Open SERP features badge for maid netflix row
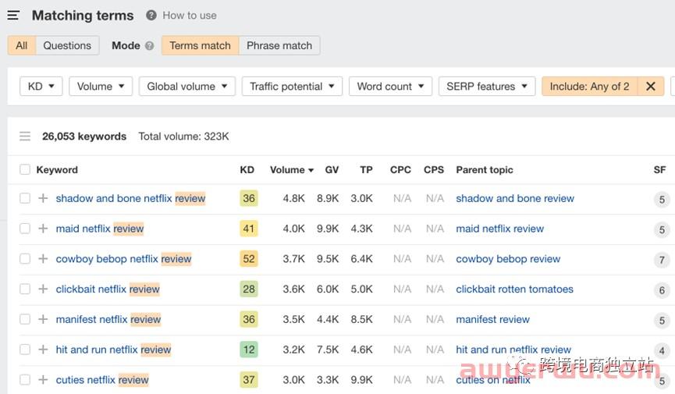Viewport: 675px width, 394px height. pyautogui.click(x=662, y=229)
